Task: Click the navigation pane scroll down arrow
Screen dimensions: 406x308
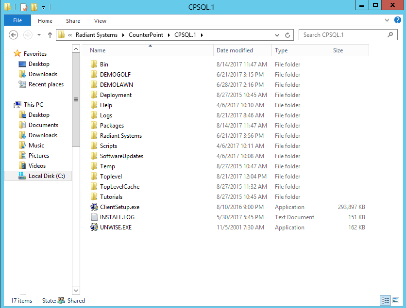Action: click(x=76, y=291)
